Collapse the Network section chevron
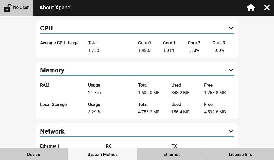The image size is (274, 160). click(231, 131)
